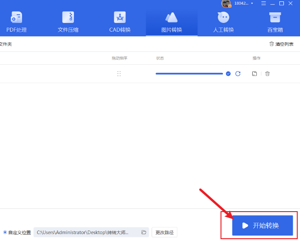
Task: Click the blue completed checkmark icon
Action: (x=228, y=73)
